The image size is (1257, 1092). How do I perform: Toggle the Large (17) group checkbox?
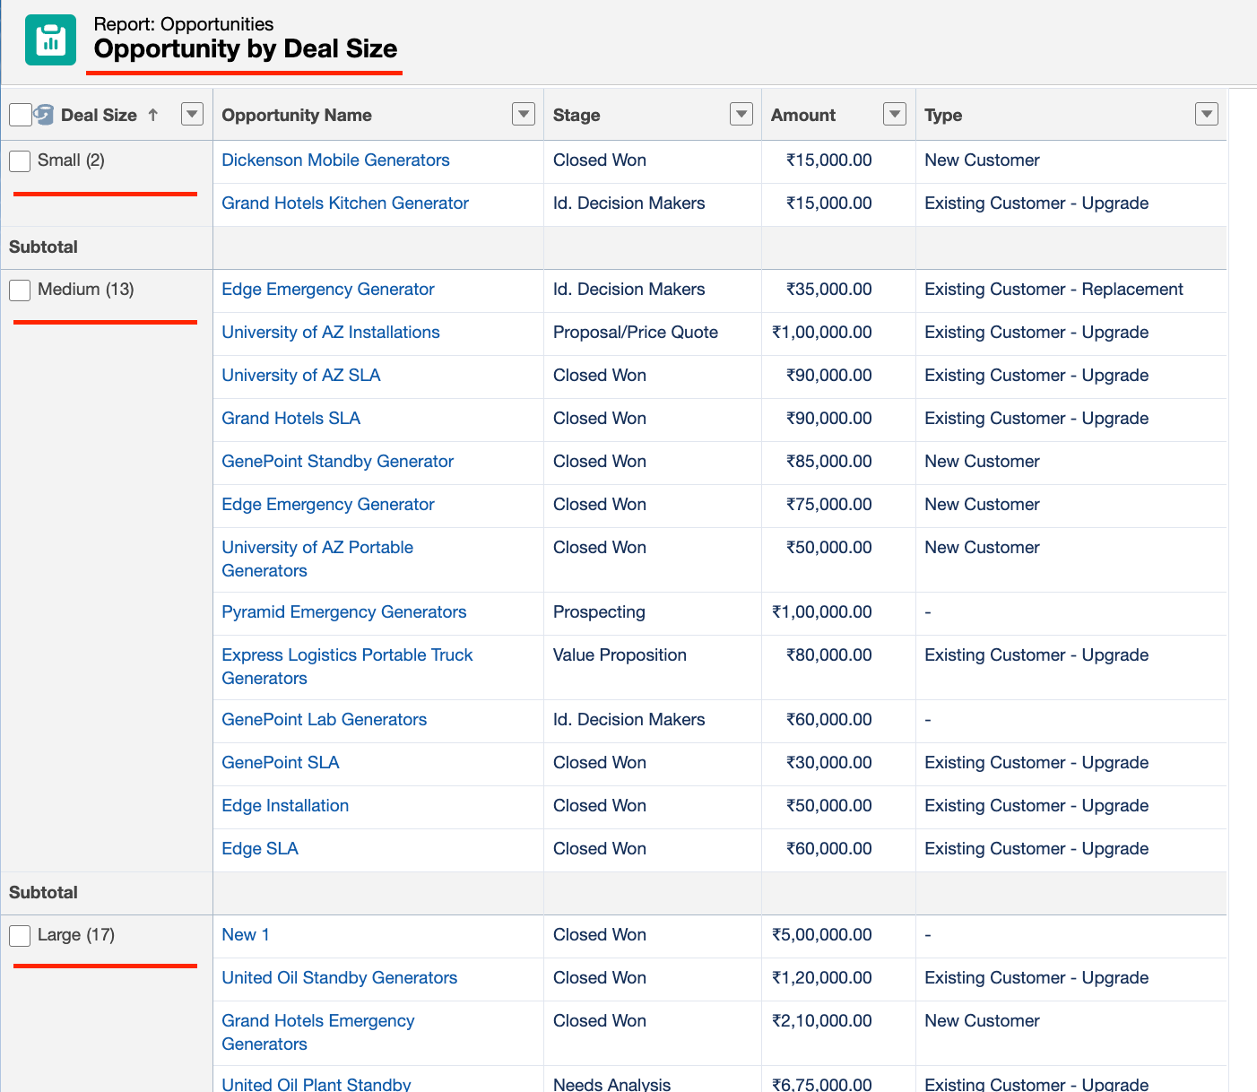coord(20,935)
